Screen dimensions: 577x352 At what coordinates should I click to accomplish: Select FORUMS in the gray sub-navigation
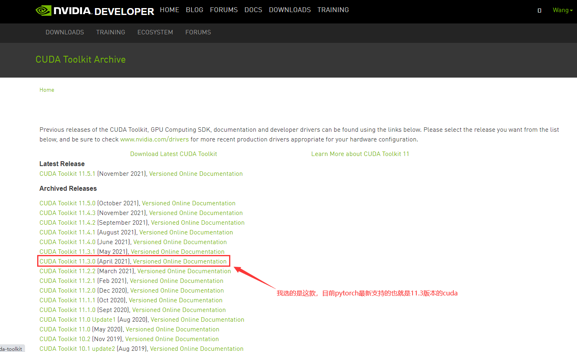tap(198, 32)
